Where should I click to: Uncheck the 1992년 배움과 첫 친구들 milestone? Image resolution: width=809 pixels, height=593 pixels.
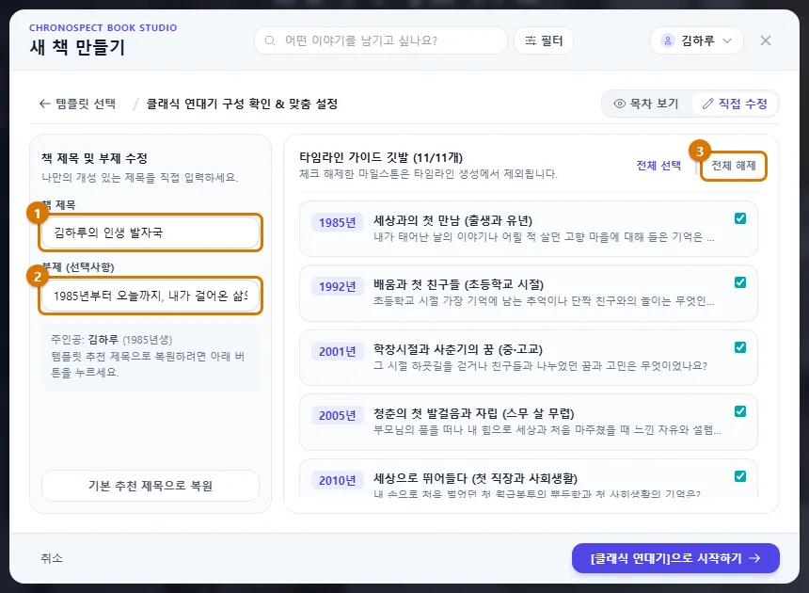740,282
